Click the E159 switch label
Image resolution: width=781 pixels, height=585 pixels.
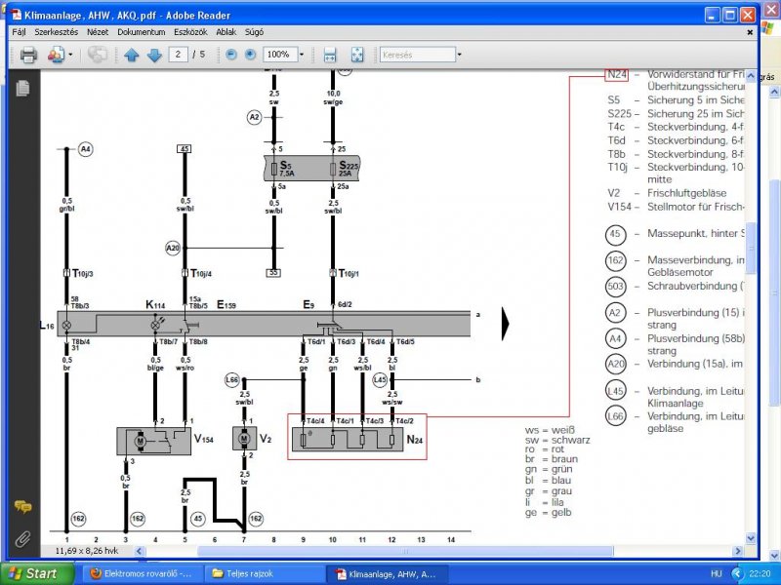[226, 305]
